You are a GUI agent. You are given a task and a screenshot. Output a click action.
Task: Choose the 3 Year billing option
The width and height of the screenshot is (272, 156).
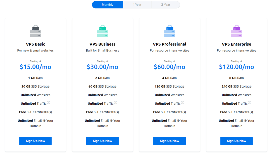tap(165, 5)
